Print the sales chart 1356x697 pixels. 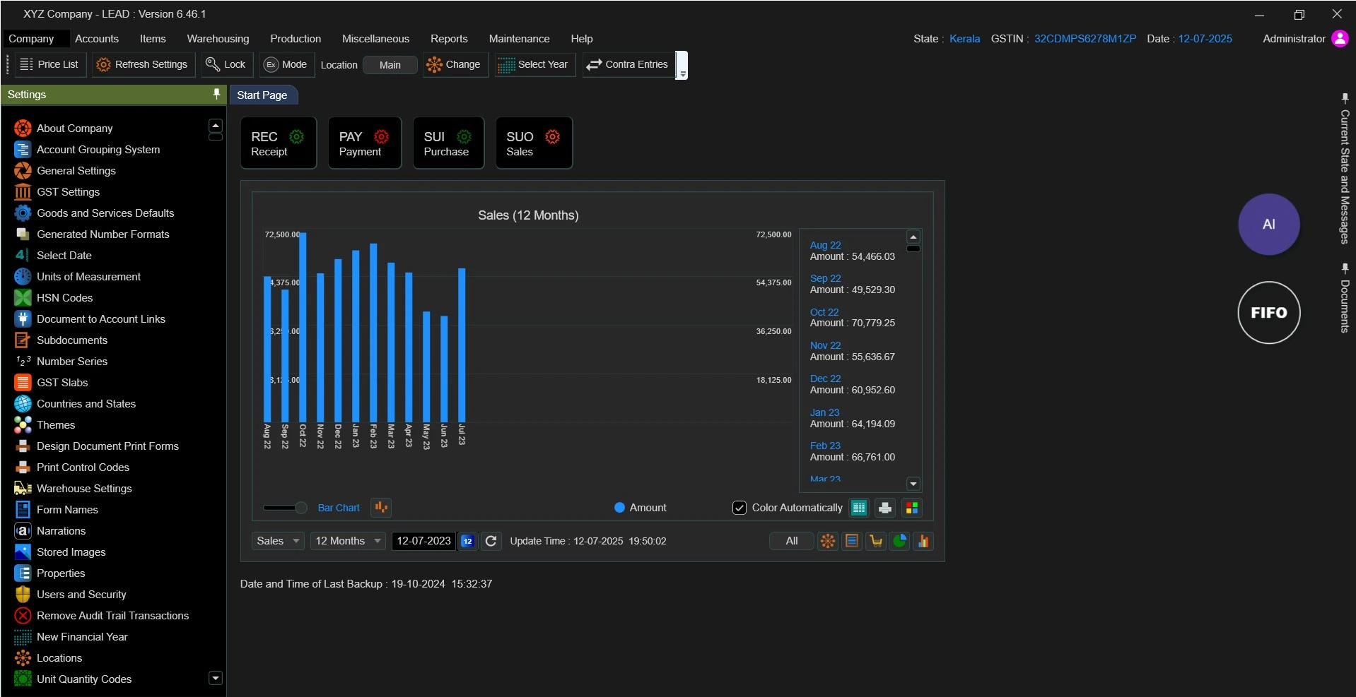point(885,508)
